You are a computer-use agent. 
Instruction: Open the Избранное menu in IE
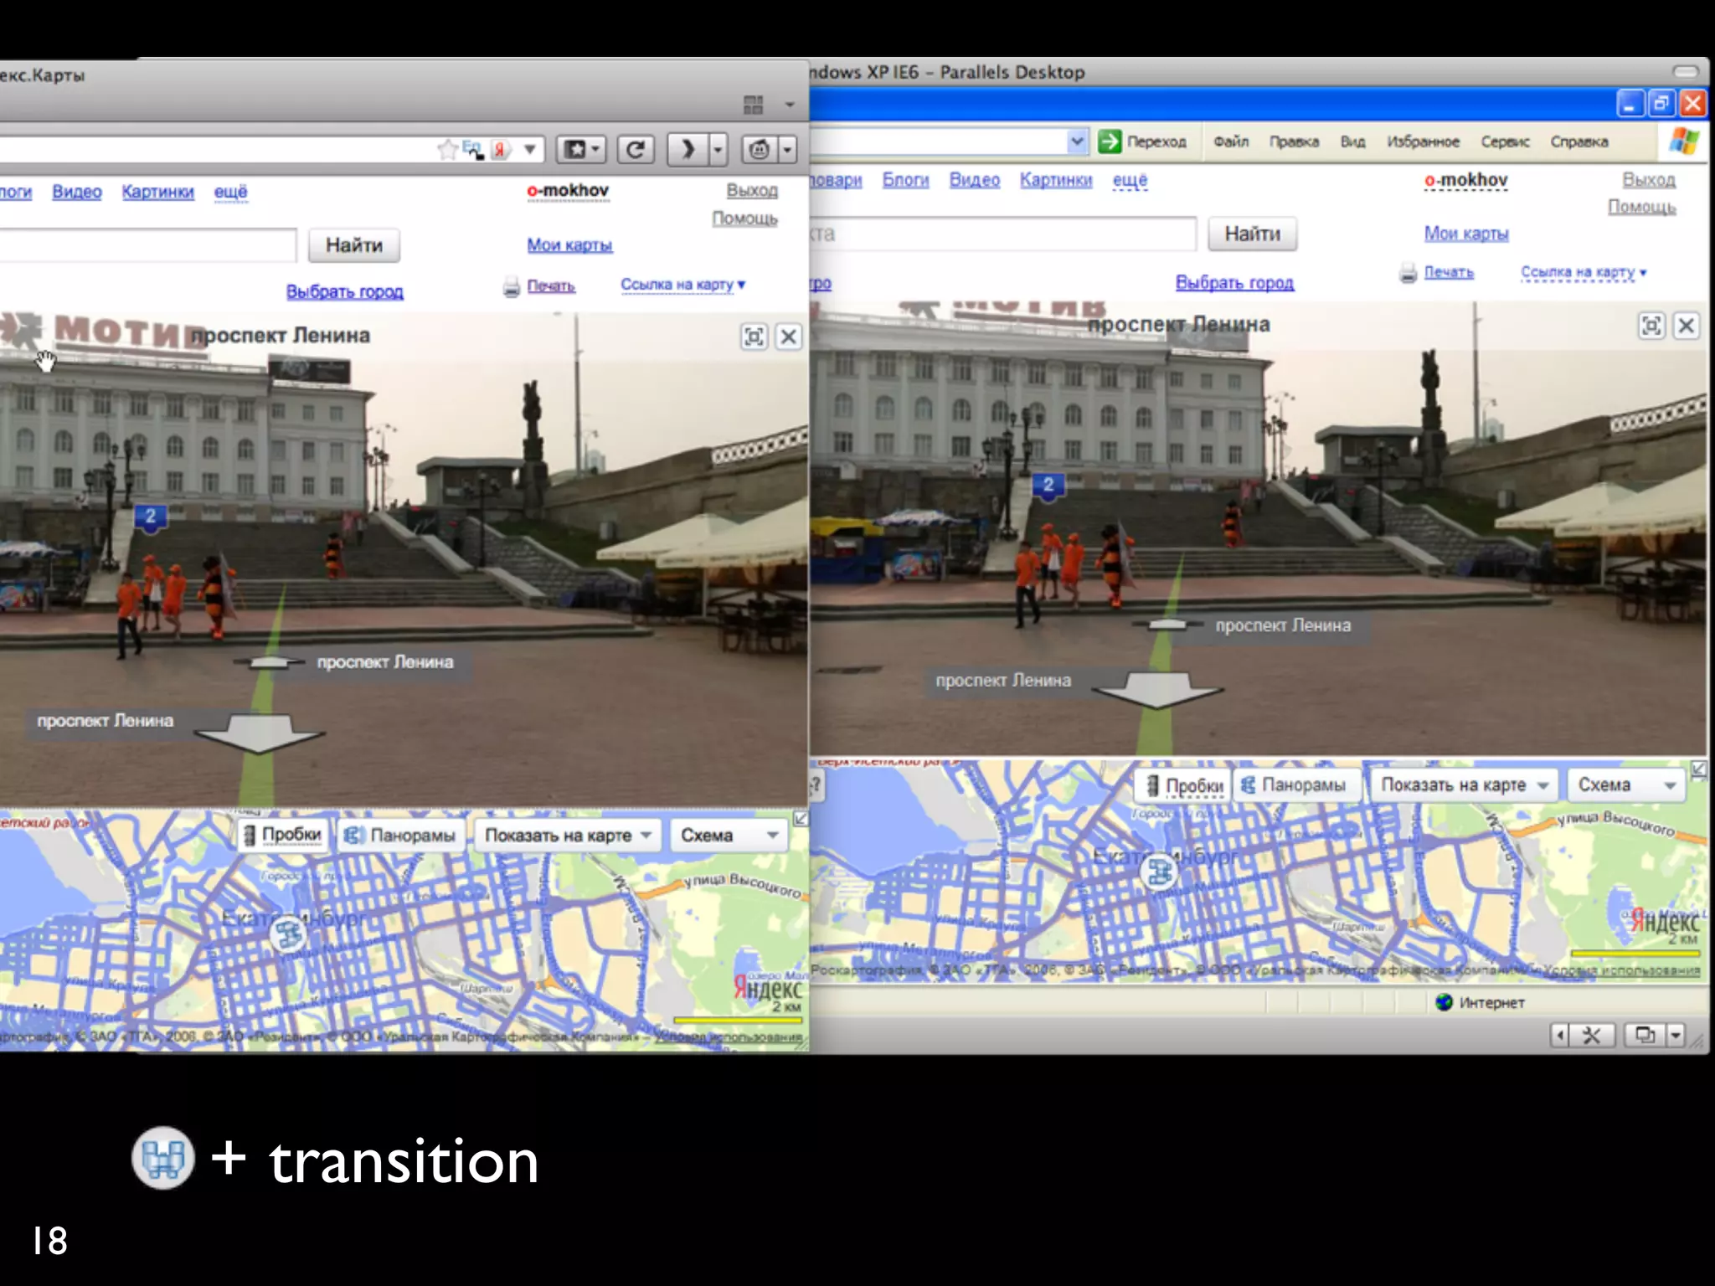[1422, 141]
